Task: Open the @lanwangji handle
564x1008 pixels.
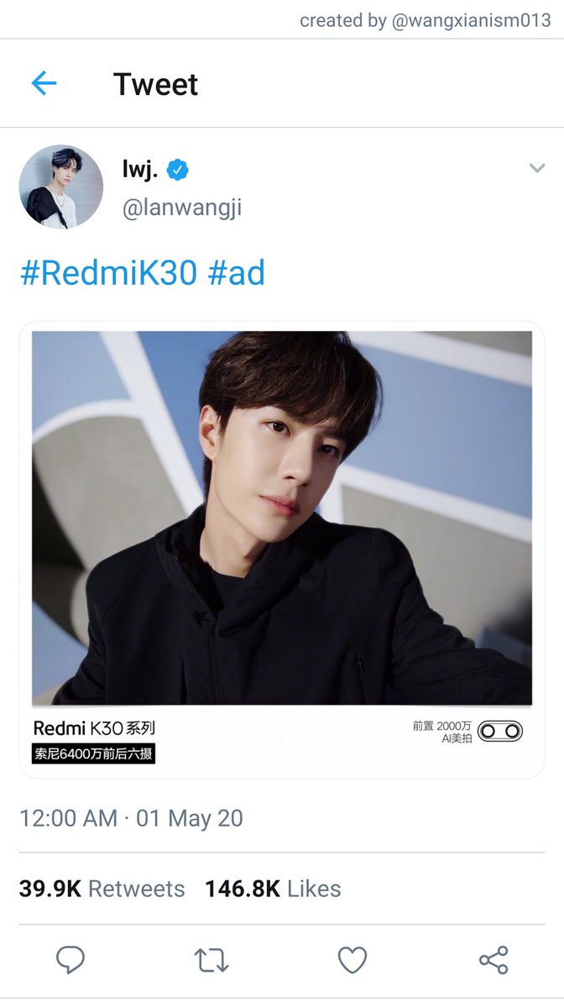Action: [182, 208]
